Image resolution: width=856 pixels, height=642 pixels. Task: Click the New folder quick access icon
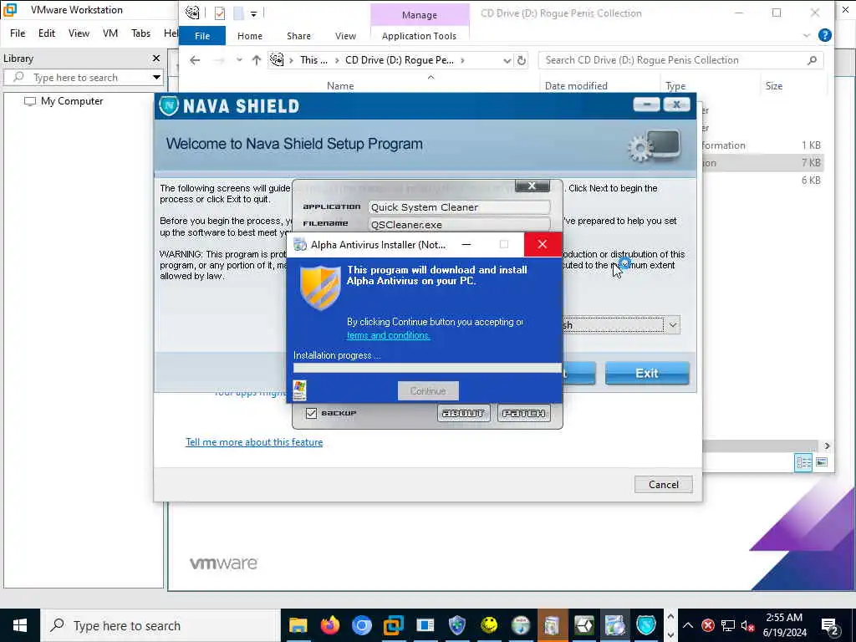(x=238, y=13)
